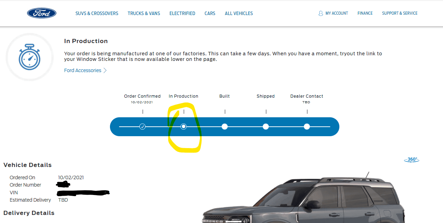The height and width of the screenshot is (223, 443).
Task: Expand the Trucks & Vans menu
Action: (144, 13)
